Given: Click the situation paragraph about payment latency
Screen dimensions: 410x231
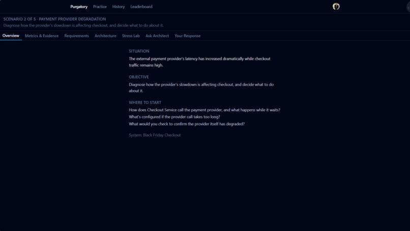Looking at the screenshot, I should click(x=199, y=62).
